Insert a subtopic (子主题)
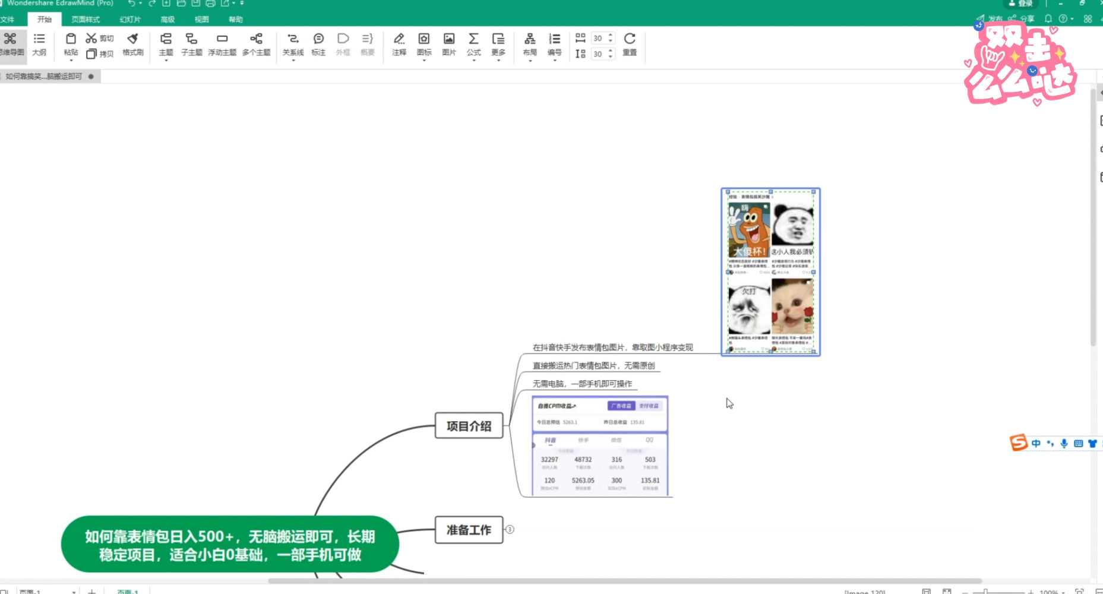 (191, 45)
